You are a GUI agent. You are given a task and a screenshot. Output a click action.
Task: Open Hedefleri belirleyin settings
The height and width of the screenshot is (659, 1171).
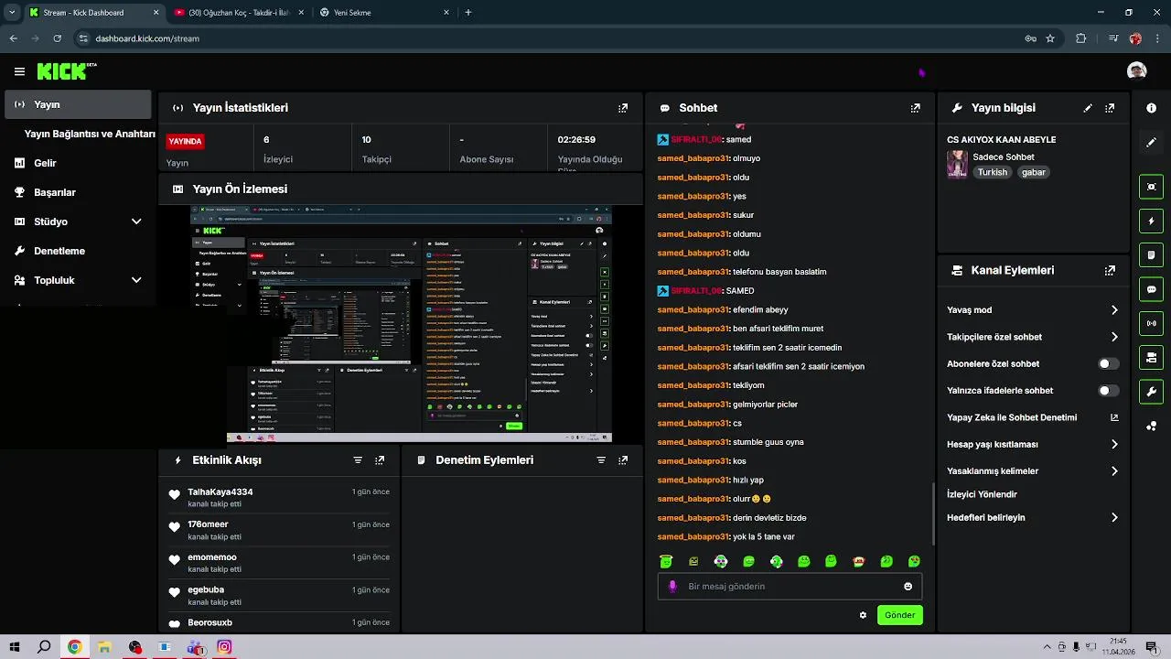pyautogui.click(x=1033, y=517)
